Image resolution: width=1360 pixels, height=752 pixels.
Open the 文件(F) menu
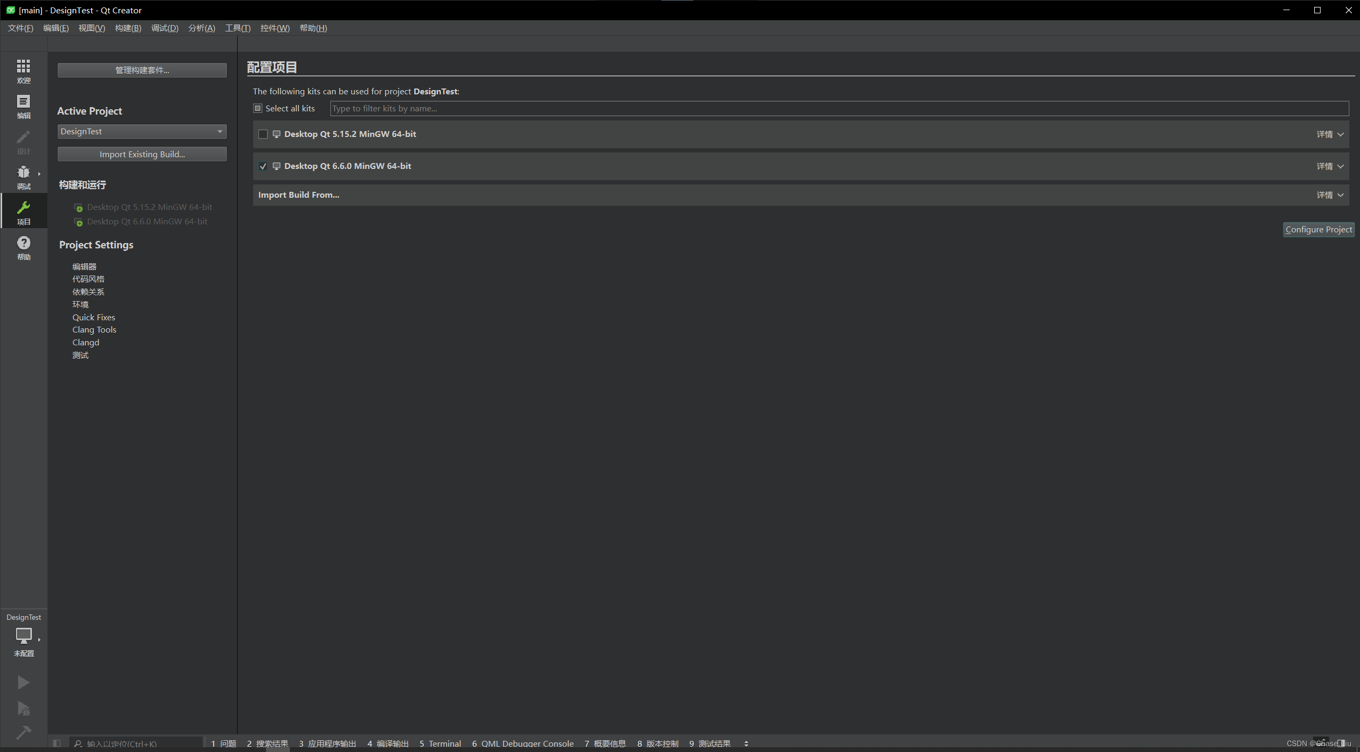tap(20, 28)
